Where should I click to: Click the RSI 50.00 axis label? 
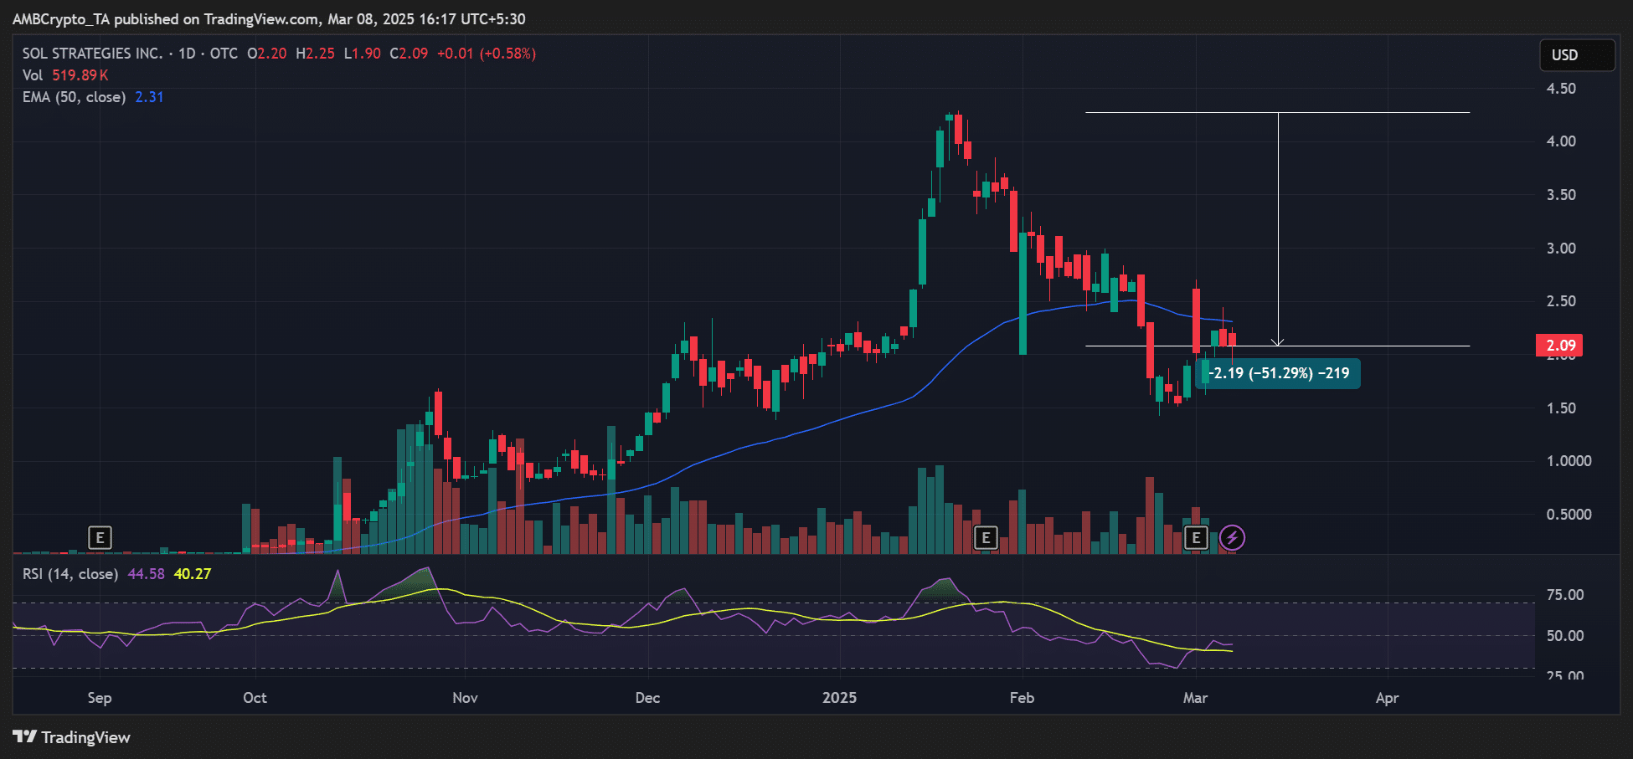pyautogui.click(x=1565, y=636)
